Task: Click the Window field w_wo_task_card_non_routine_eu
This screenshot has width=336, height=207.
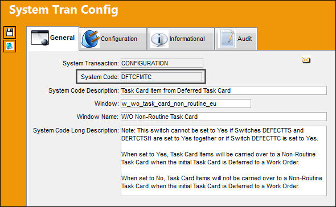Action: pyautogui.click(x=186, y=103)
